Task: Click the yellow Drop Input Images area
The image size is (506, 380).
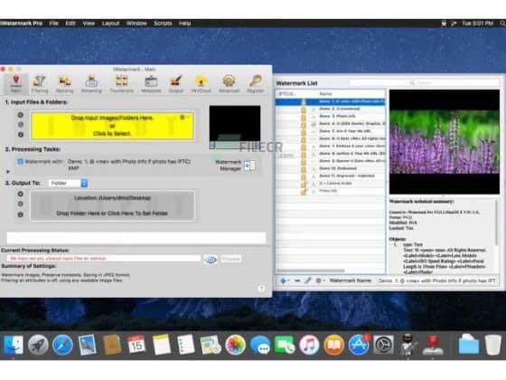Action: click(x=112, y=126)
